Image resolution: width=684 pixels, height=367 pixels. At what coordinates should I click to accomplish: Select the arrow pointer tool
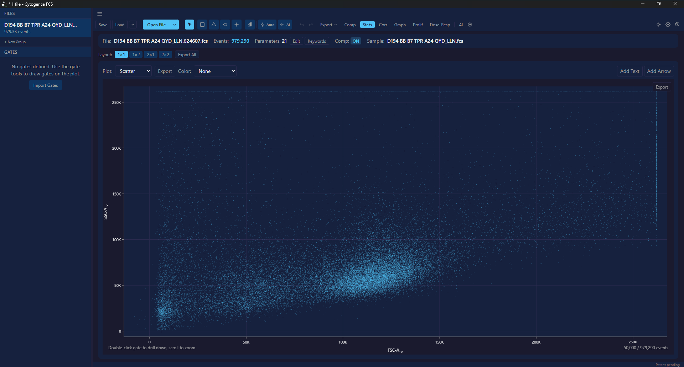click(x=190, y=25)
